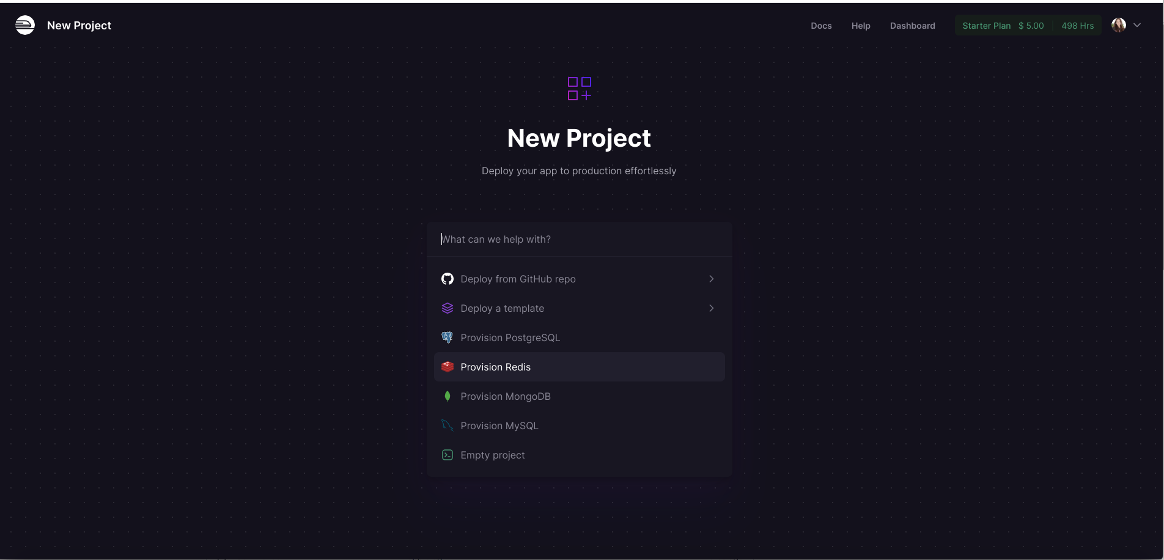Screen dimensions: 1164x560
Task: Go to the Dashboard
Action: coord(912,26)
